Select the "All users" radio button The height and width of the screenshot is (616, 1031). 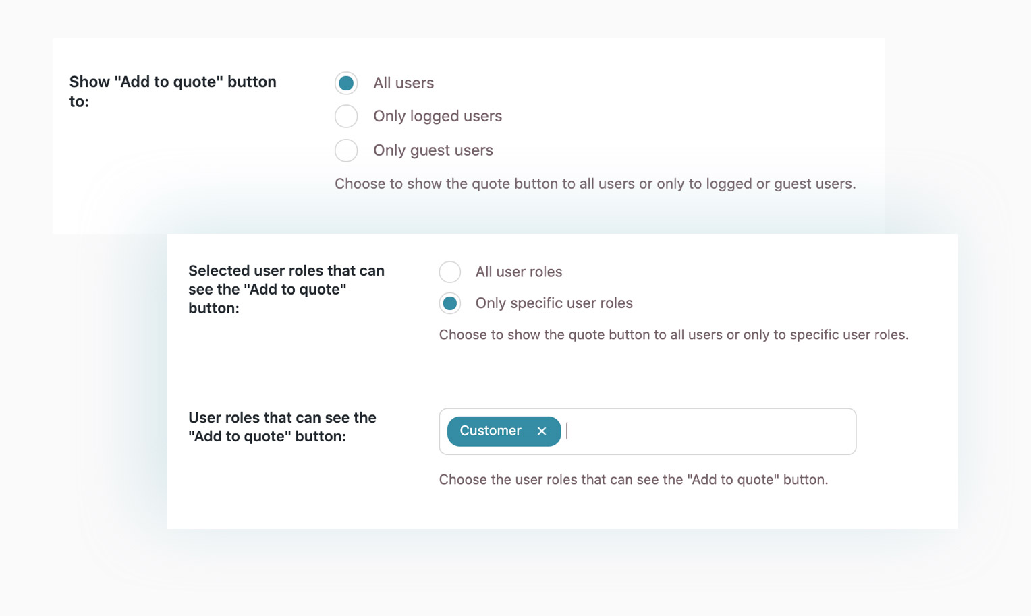coord(346,83)
